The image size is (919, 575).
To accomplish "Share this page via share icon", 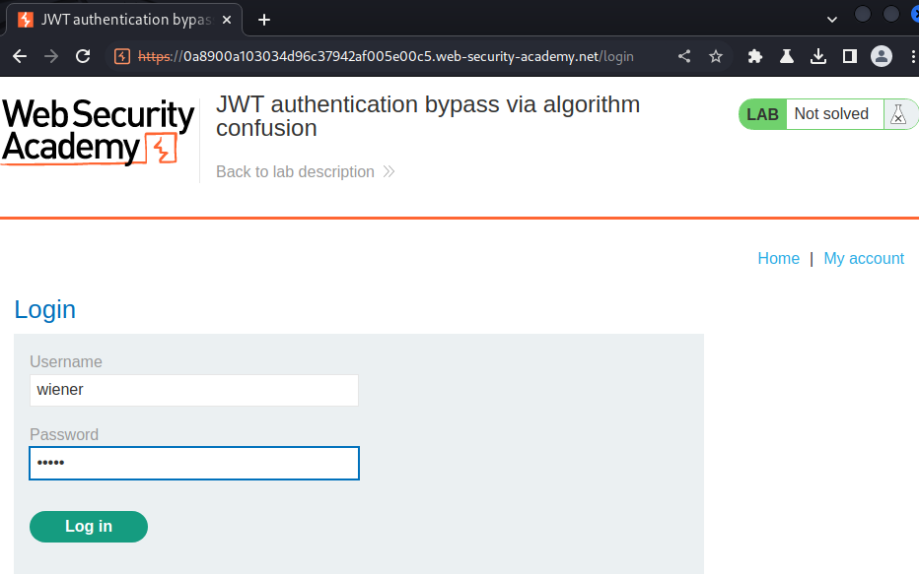I will click(684, 56).
